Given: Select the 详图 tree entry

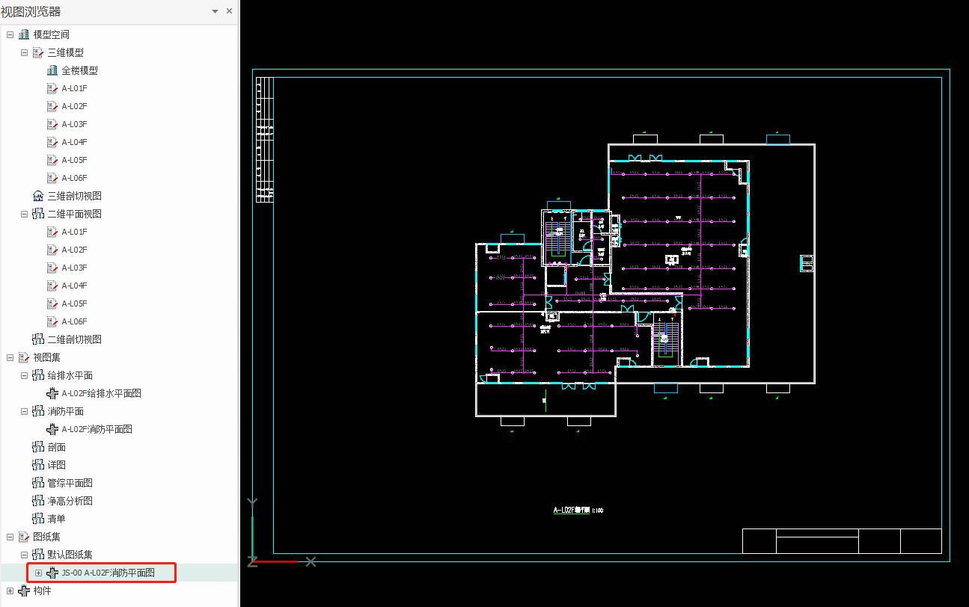Looking at the screenshot, I should (57, 465).
